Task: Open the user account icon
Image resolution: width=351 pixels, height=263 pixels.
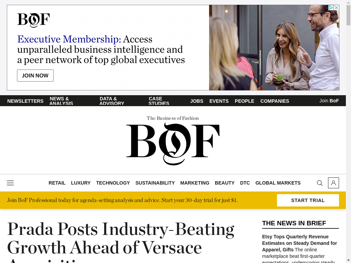Action: 333,183
